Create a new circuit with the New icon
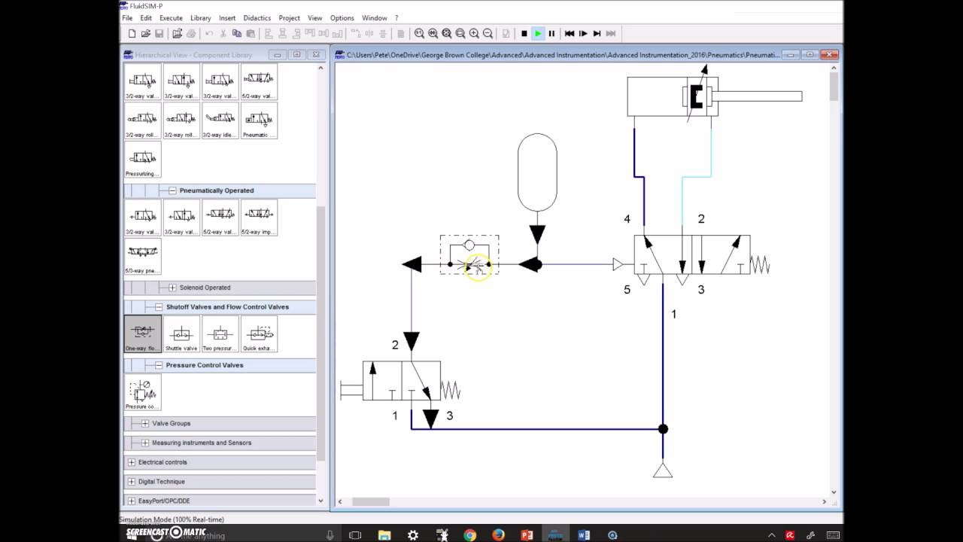 (x=132, y=33)
